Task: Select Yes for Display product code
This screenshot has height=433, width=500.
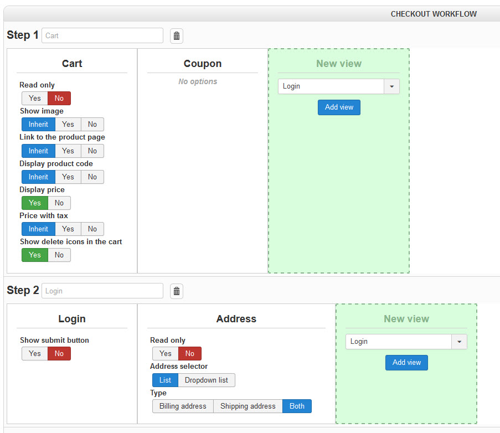Action: (x=68, y=177)
